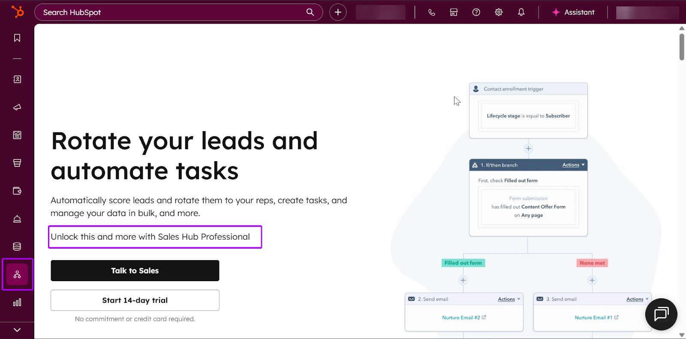
Task: Click the Filled out form branch label
Action: pos(463,263)
